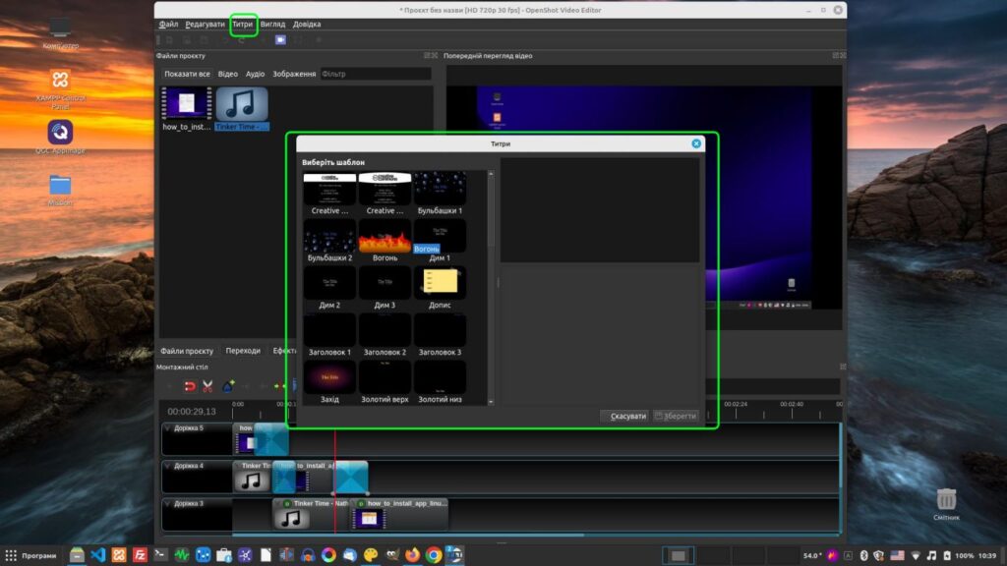Open the Файл menu
This screenshot has width=1007, height=566.
(x=168, y=25)
